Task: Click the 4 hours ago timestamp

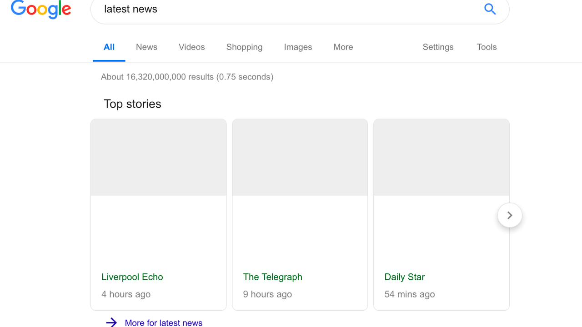Action: pos(126,294)
